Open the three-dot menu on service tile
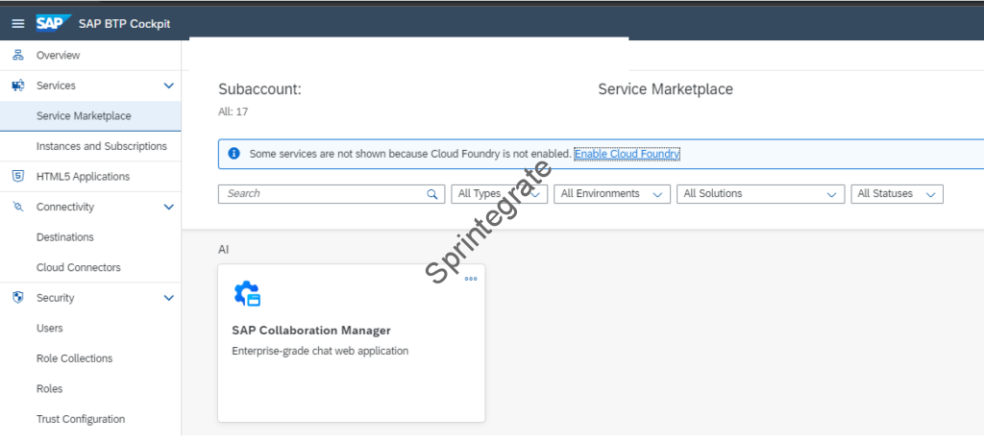 coord(471,279)
